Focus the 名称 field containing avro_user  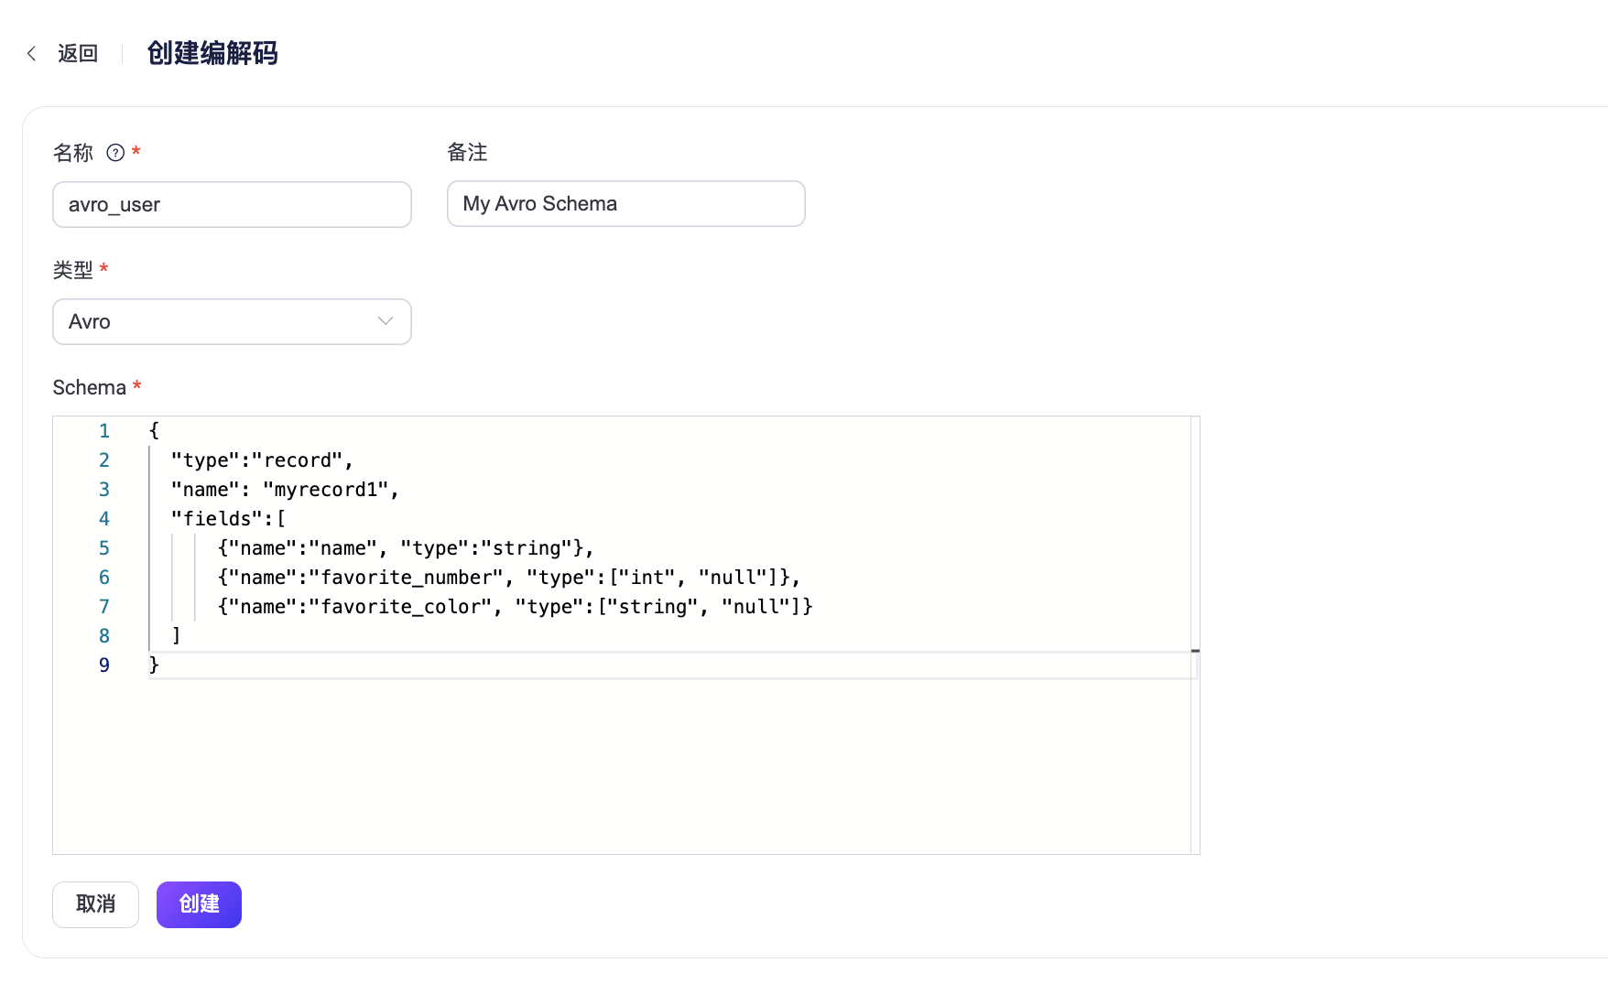click(x=232, y=204)
